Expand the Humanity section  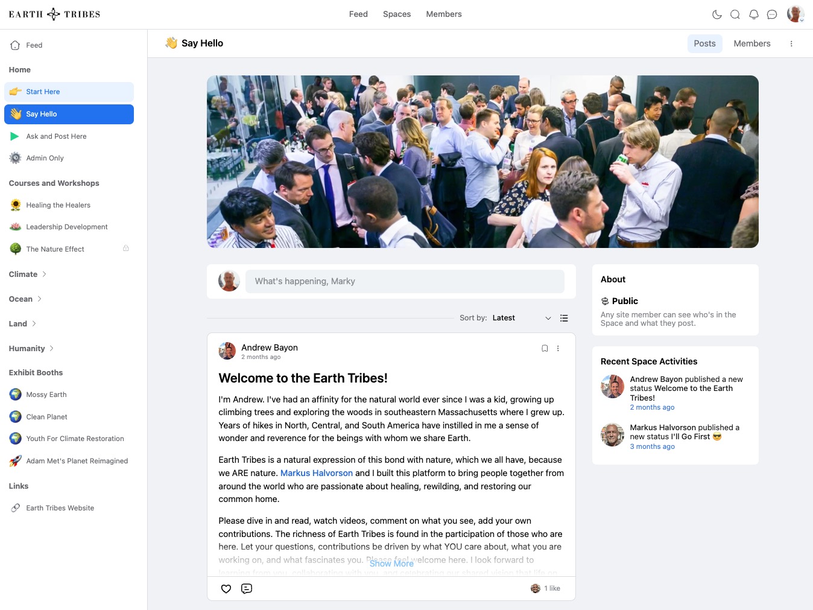pyautogui.click(x=31, y=349)
